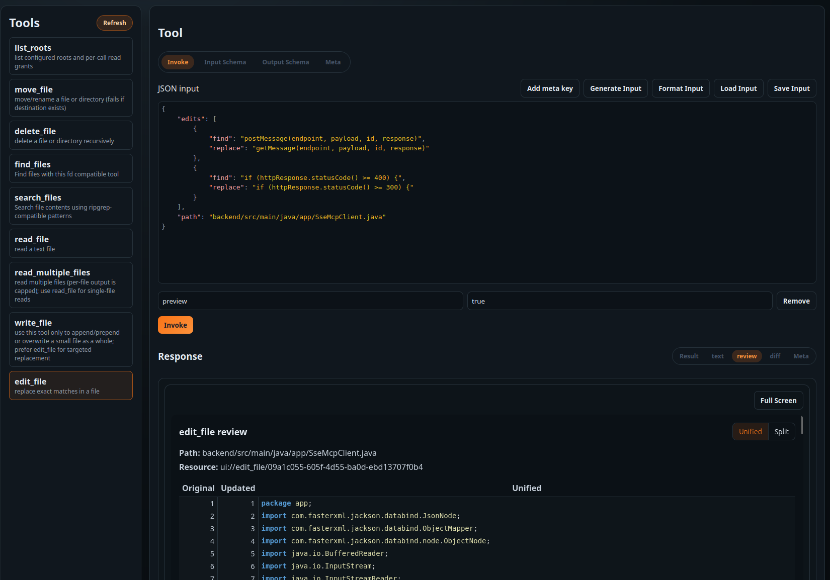Open the Output Schema tab

(285, 62)
